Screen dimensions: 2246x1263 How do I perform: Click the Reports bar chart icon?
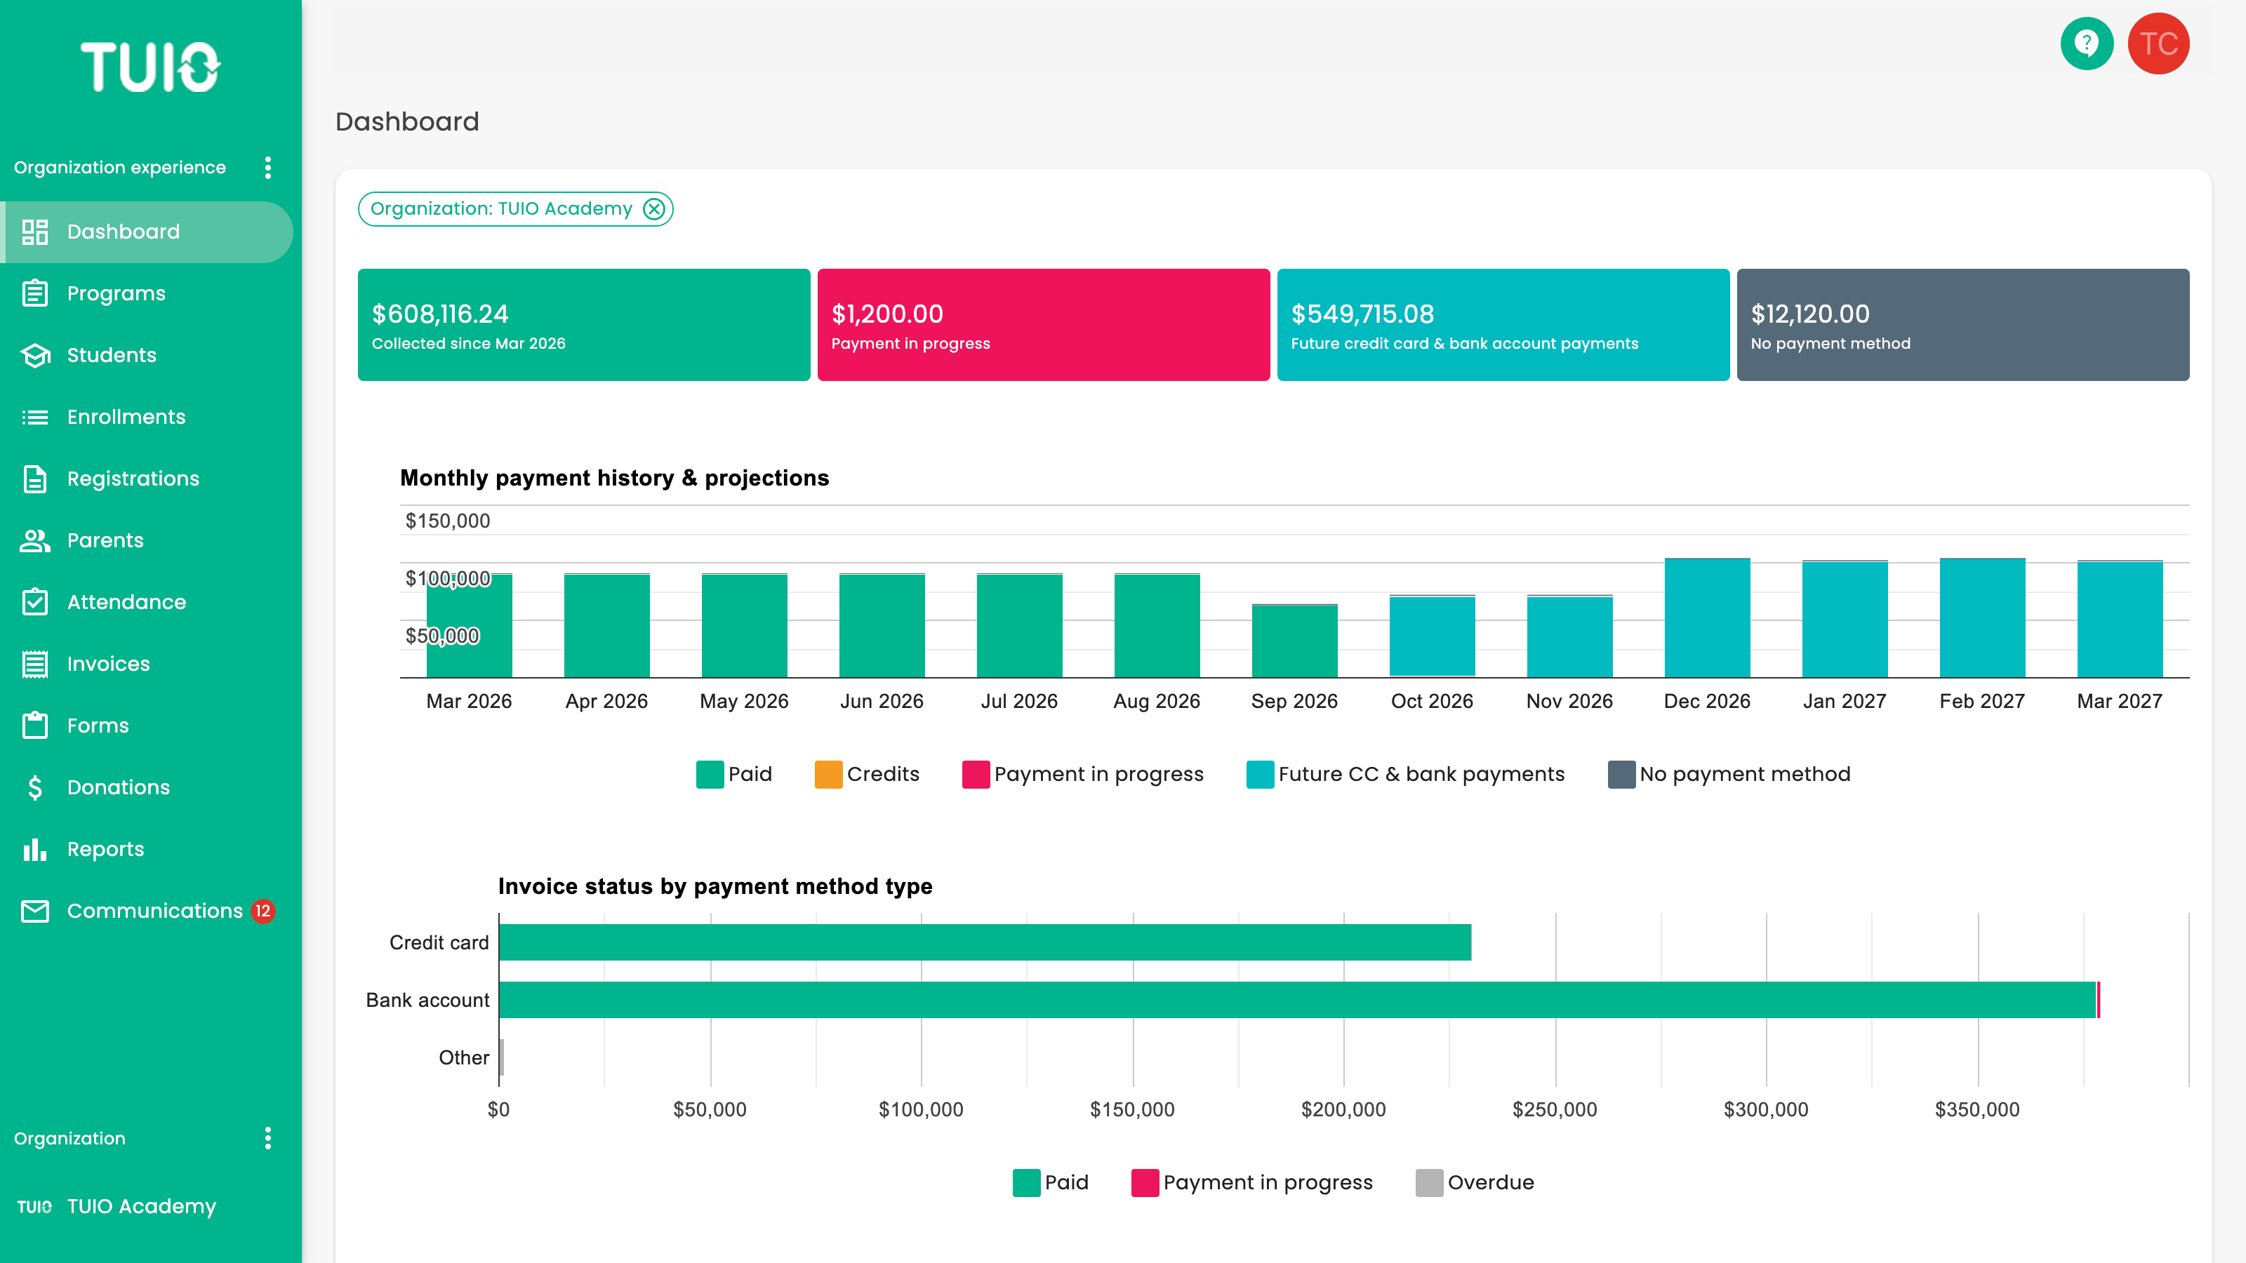click(x=35, y=849)
